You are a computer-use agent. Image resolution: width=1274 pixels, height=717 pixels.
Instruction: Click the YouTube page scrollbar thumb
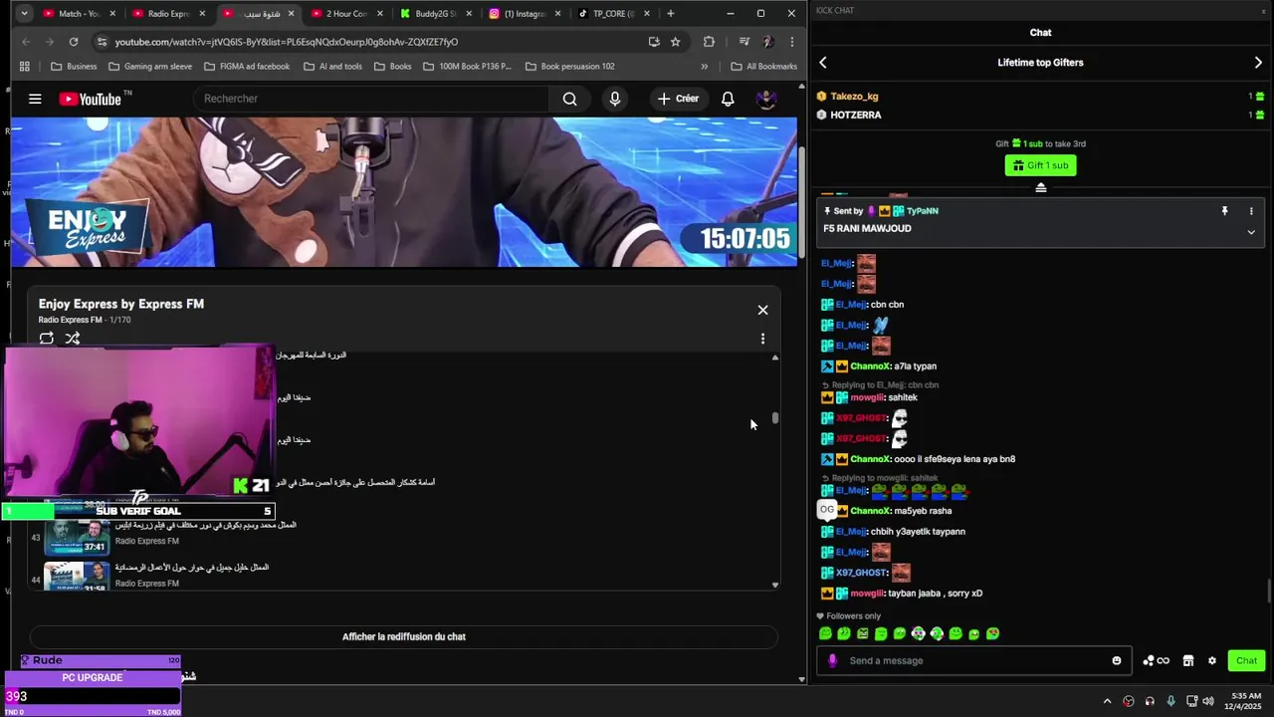coord(802,204)
